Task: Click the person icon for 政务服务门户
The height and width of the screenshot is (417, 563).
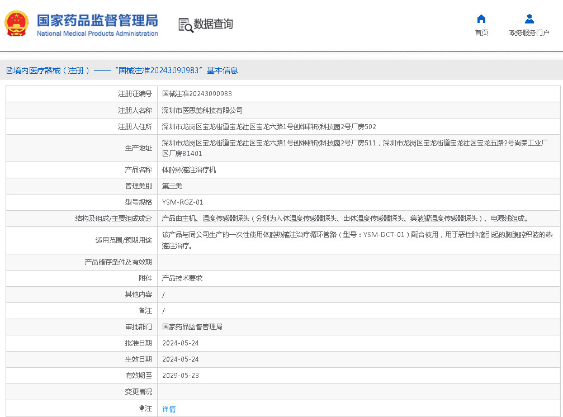Action: [529, 19]
